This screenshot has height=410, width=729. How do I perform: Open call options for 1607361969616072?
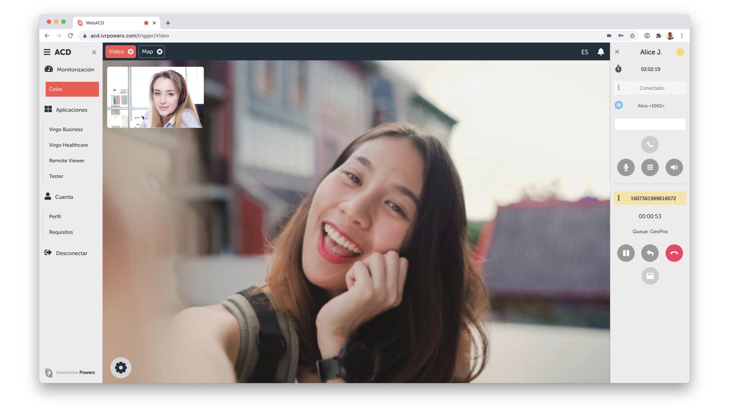(x=619, y=198)
